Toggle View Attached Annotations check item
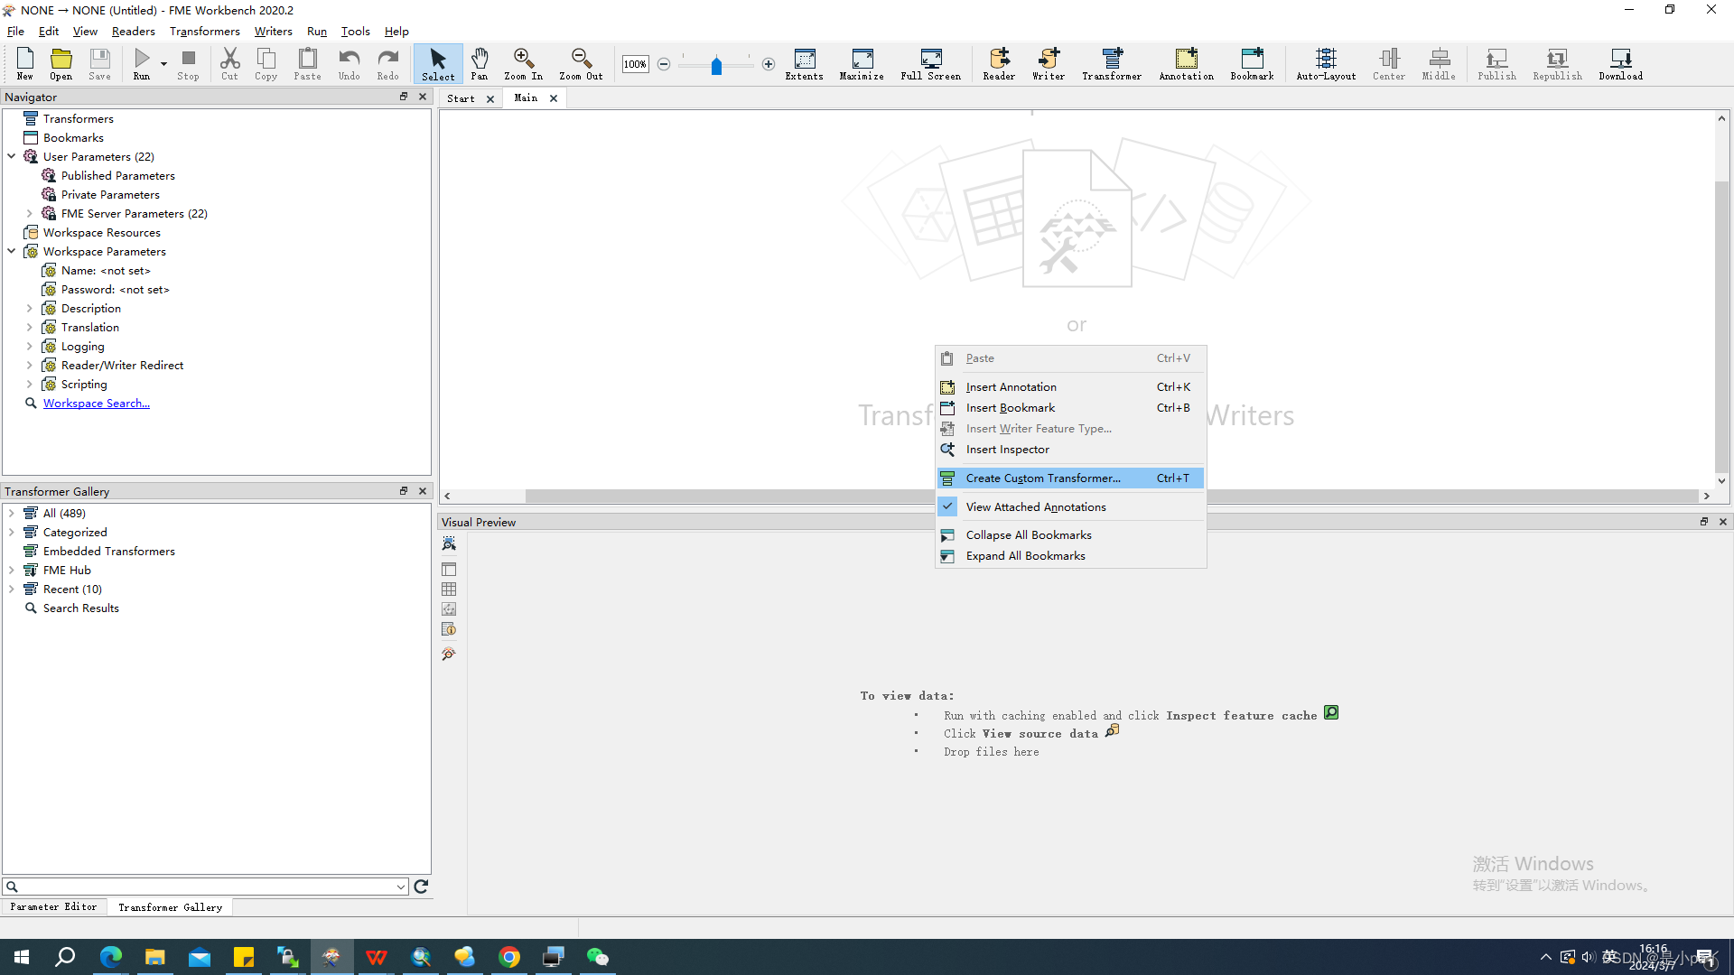 (x=1035, y=507)
